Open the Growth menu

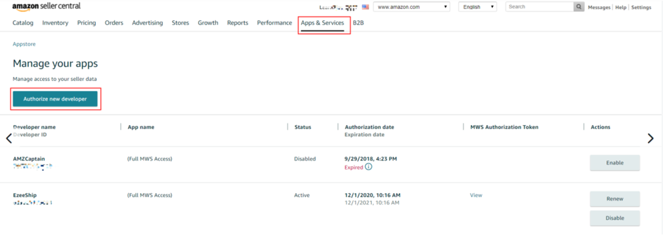pyautogui.click(x=208, y=23)
